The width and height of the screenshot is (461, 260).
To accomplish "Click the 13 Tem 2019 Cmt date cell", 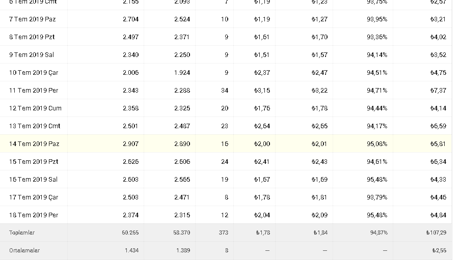I will (x=35, y=126).
